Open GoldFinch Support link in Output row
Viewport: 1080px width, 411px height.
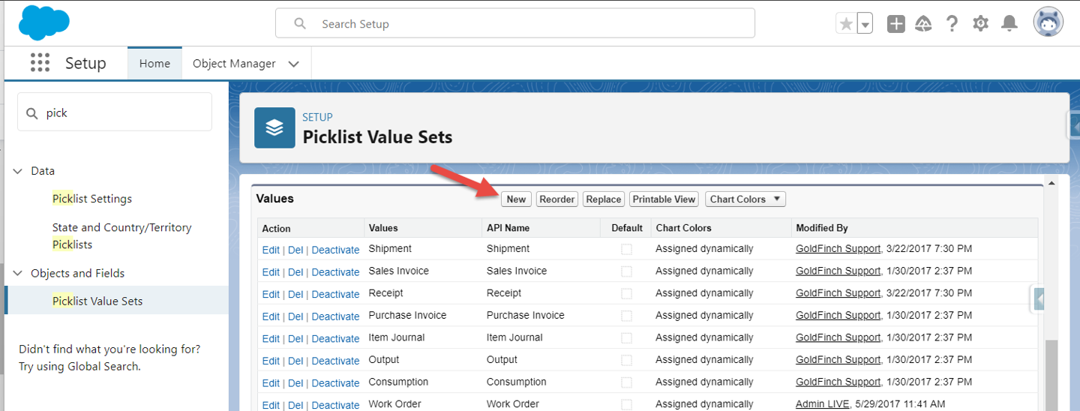838,359
